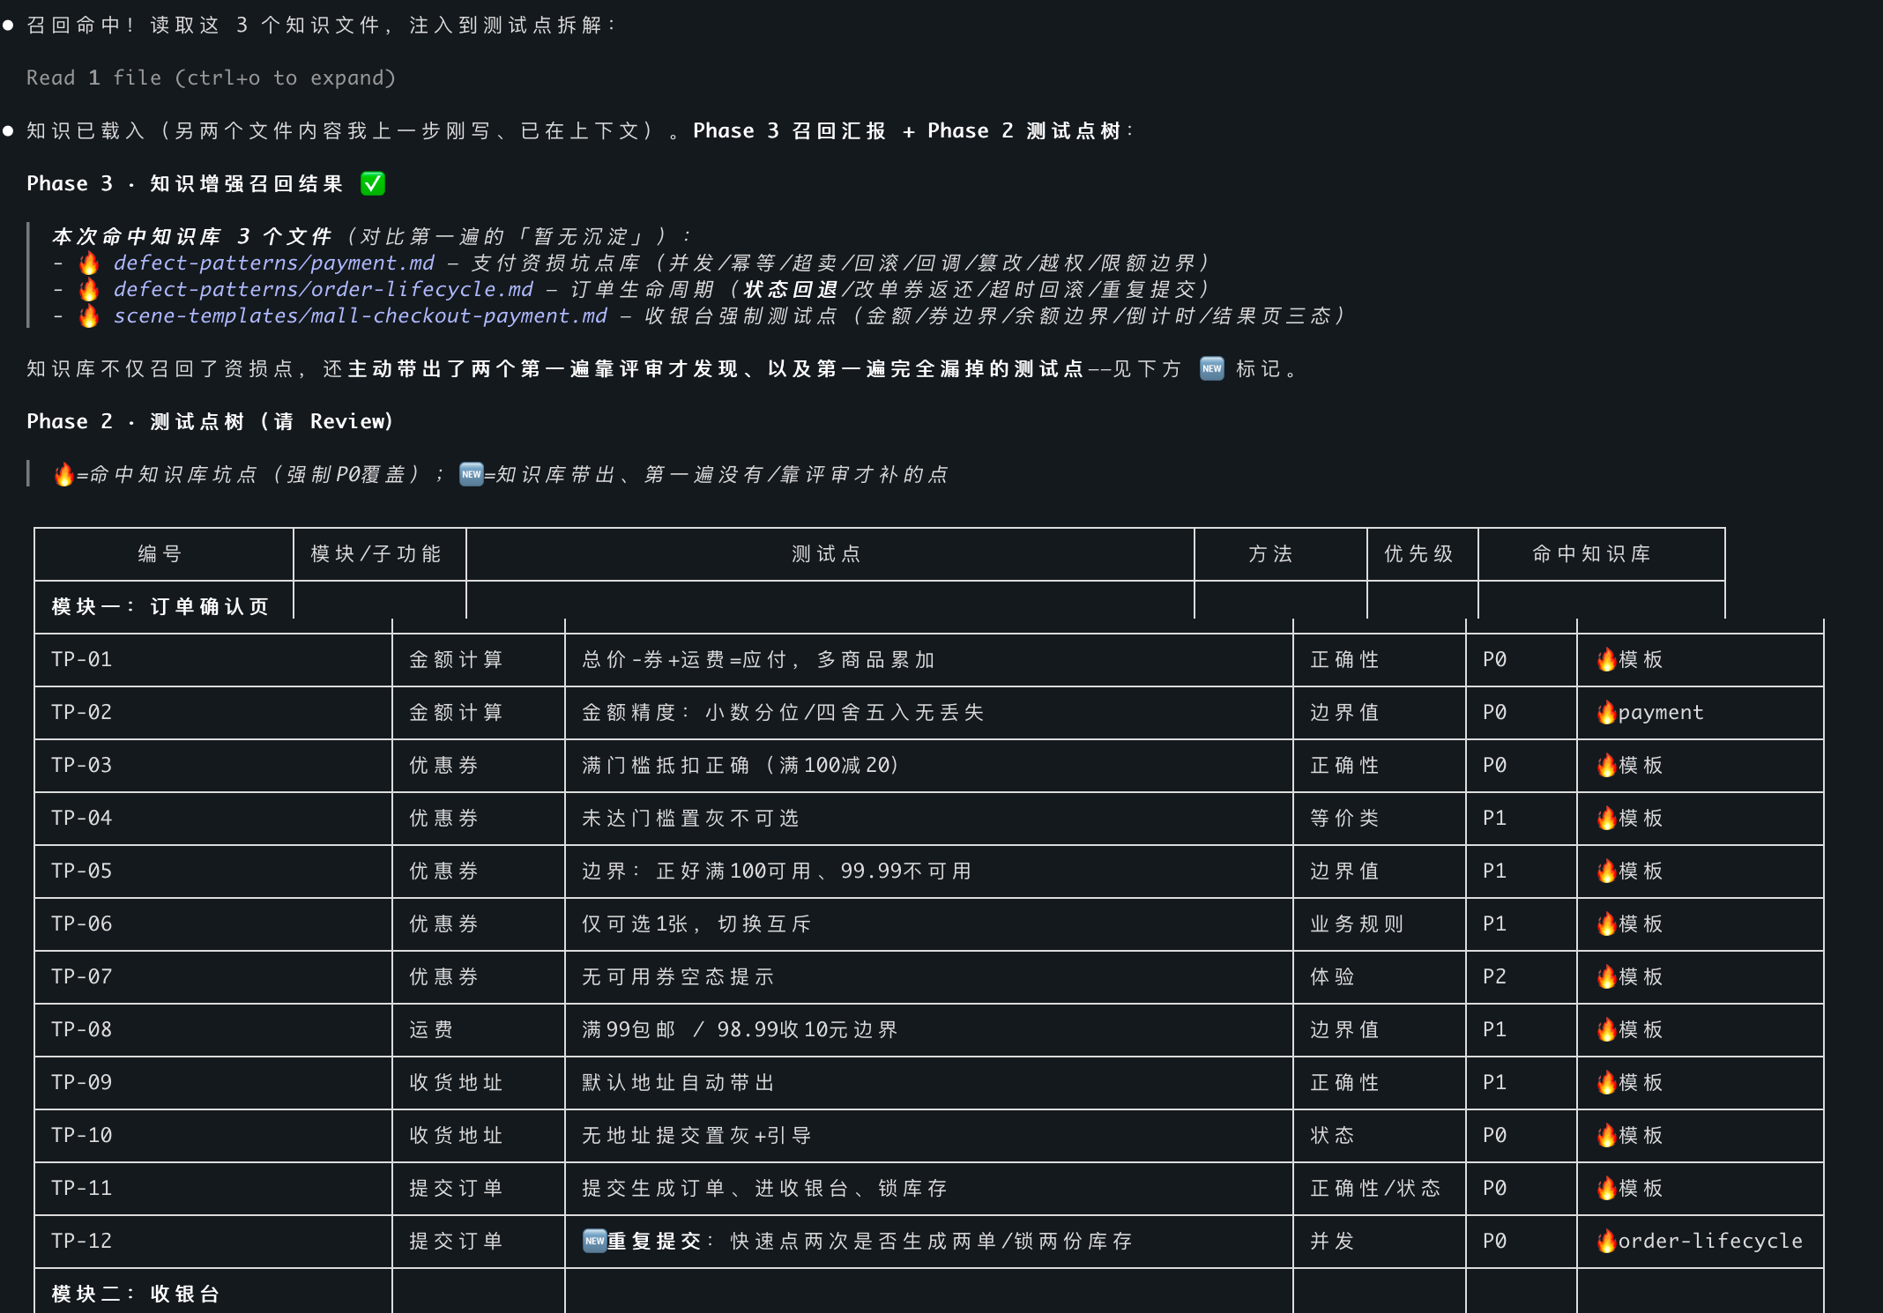
Task: Click the fire icon before scene-templates/mall-checkout-payment.md
Action: 89,315
